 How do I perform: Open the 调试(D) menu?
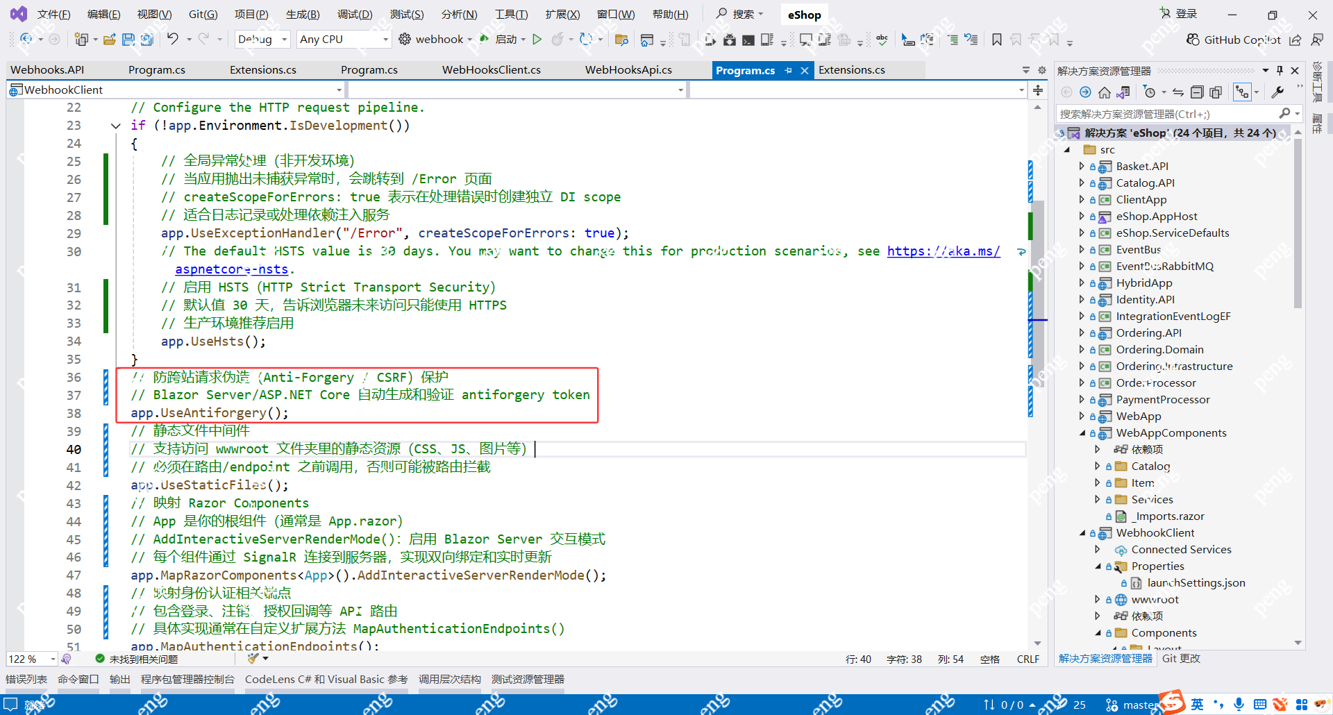[x=355, y=15]
